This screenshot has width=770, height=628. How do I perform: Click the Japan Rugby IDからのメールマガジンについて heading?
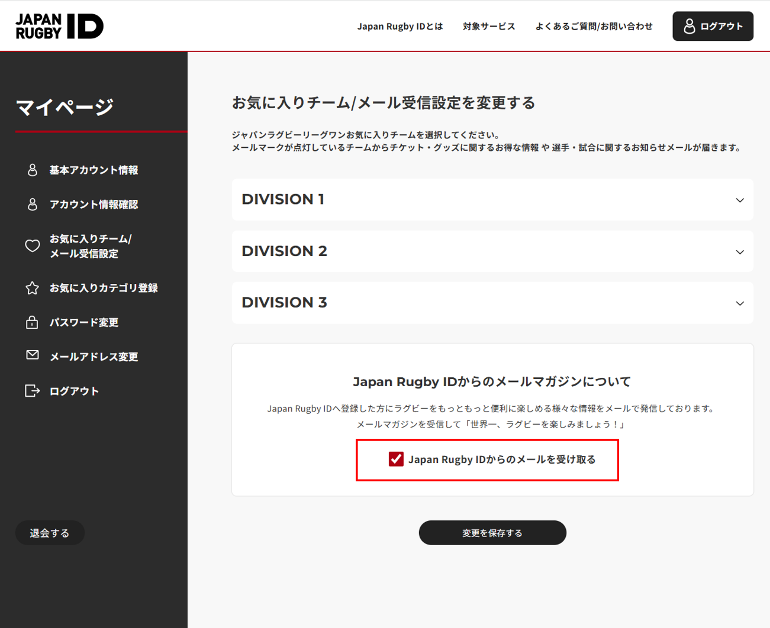[492, 381]
